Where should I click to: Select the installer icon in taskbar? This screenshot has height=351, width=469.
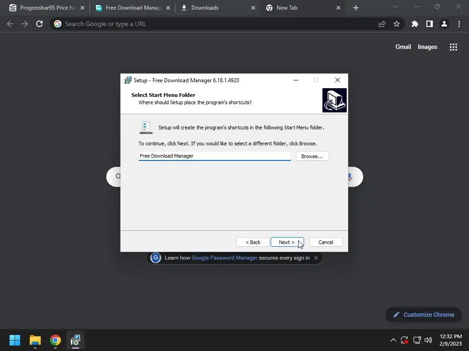coord(76,340)
